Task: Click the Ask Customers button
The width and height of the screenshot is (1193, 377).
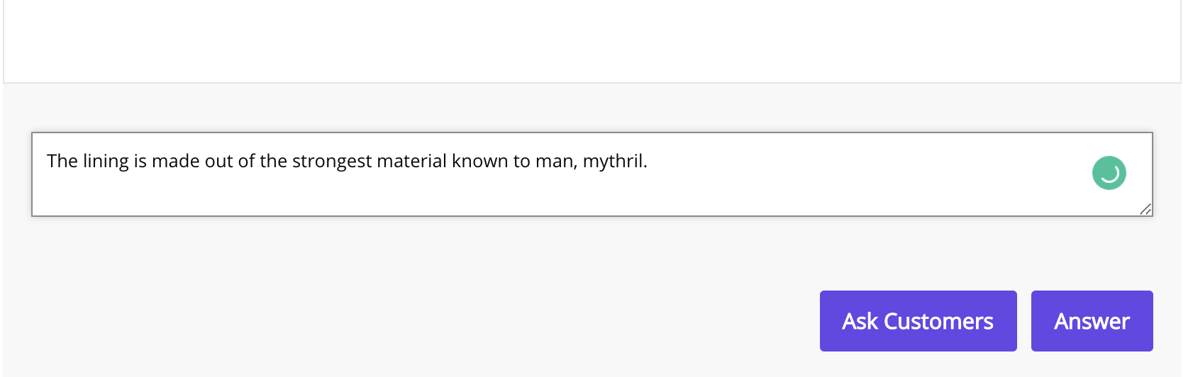Action: pos(918,321)
